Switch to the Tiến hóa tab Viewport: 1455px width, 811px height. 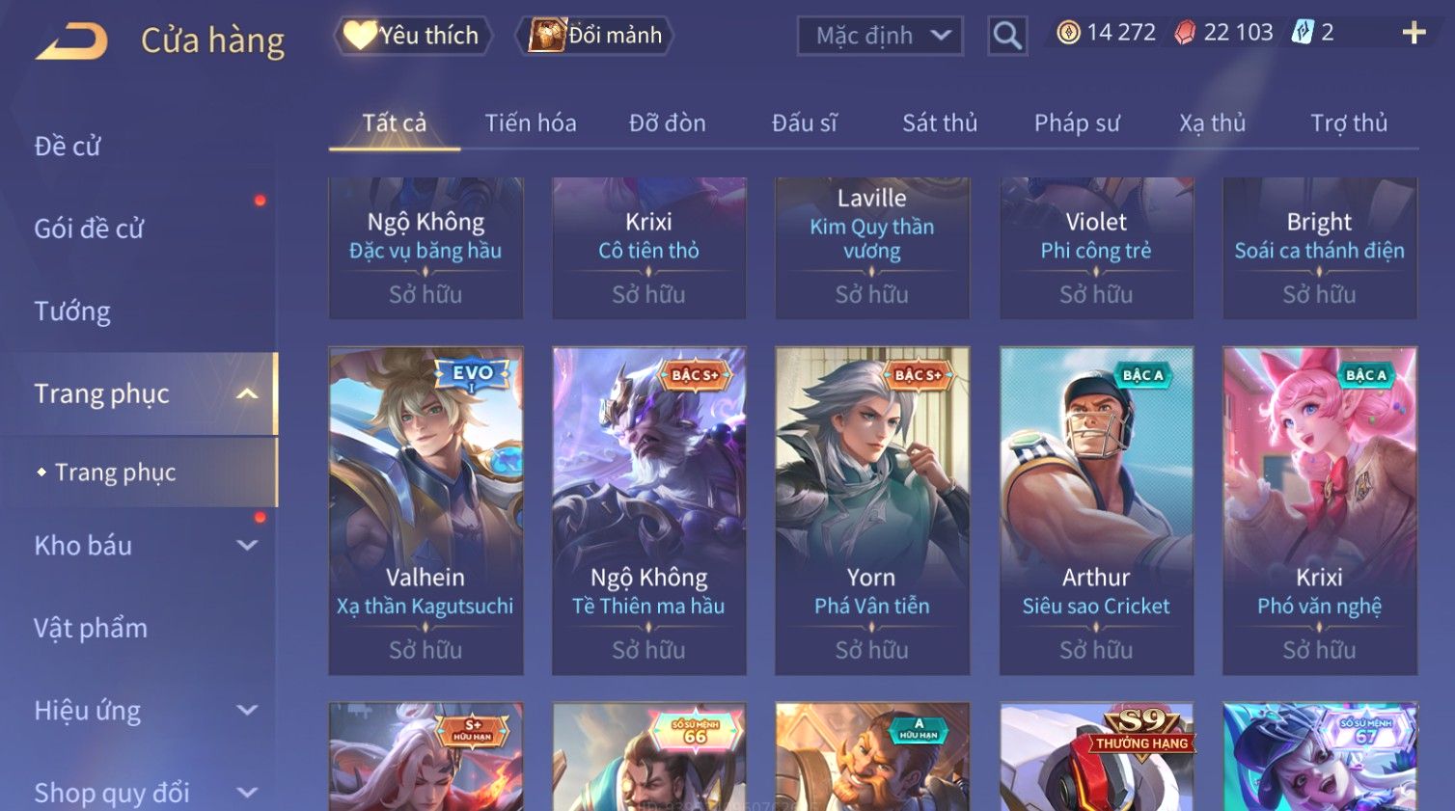pos(531,123)
